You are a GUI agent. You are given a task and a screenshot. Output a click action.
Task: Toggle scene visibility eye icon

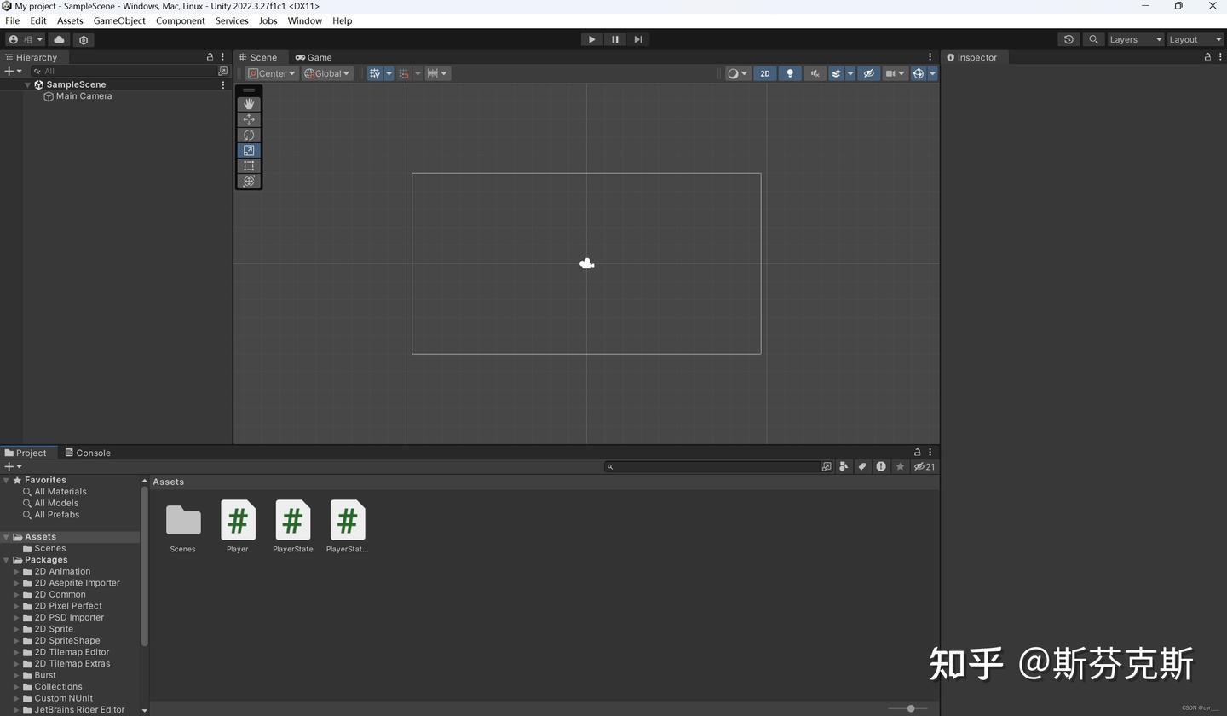point(868,73)
